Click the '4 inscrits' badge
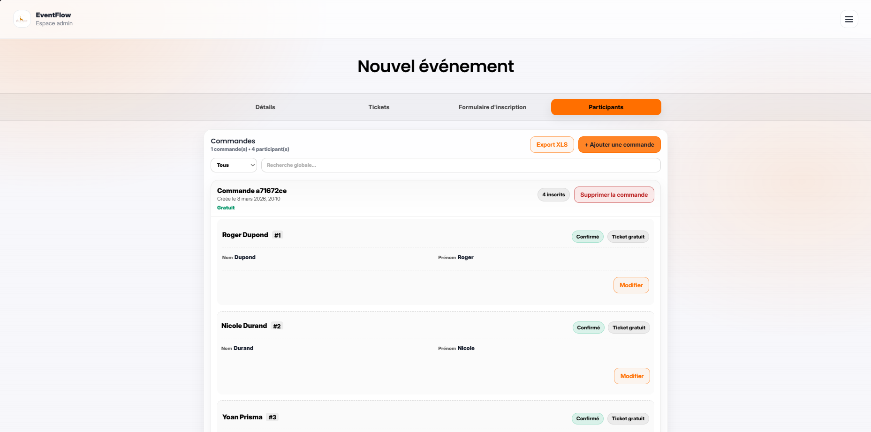Image resolution: width=871 pixels, height=432 pixels. pos(553,194)
